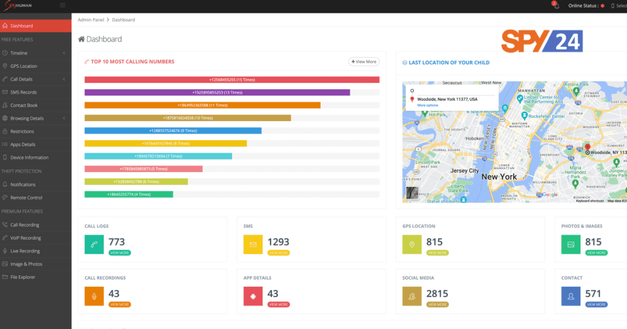Expand the Timeline chevron arrow

point(64,53)
